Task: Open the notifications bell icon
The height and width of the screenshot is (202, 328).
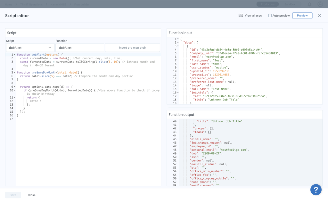Action: [x=309, y=4]
